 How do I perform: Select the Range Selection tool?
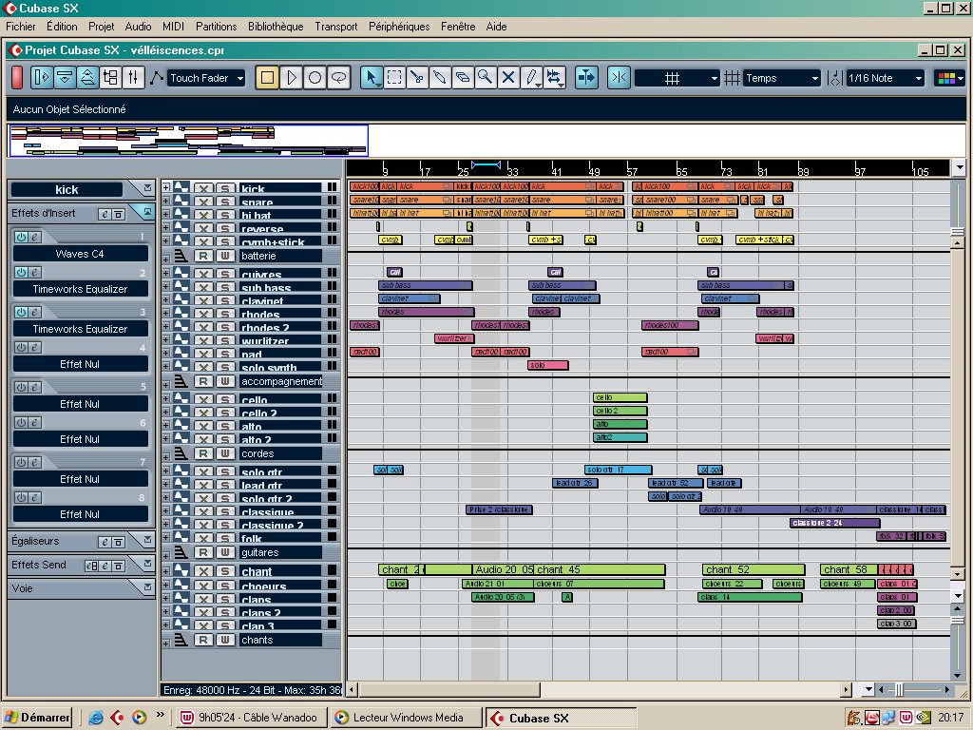(394, 78)
